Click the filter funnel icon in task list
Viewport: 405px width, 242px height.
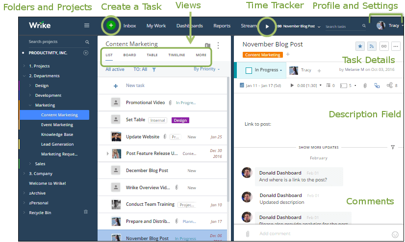tap(154, 69)
